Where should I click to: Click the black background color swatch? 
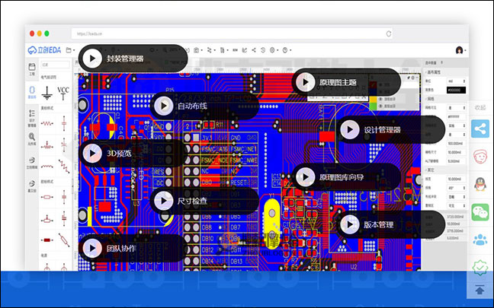tap(435, 89)
